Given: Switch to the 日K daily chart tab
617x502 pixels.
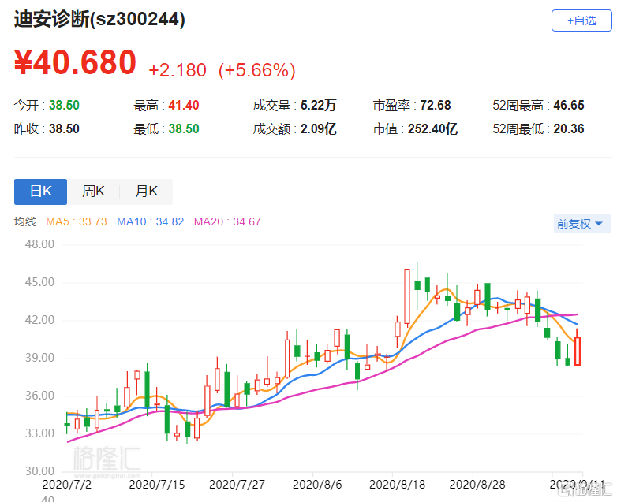Looking at the screenshot, I should tap(40, 192).
